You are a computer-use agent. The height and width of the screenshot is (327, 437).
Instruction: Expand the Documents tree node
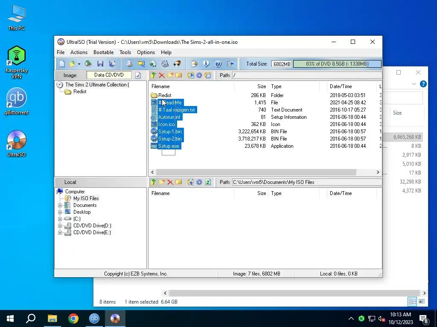pos(60,206)
